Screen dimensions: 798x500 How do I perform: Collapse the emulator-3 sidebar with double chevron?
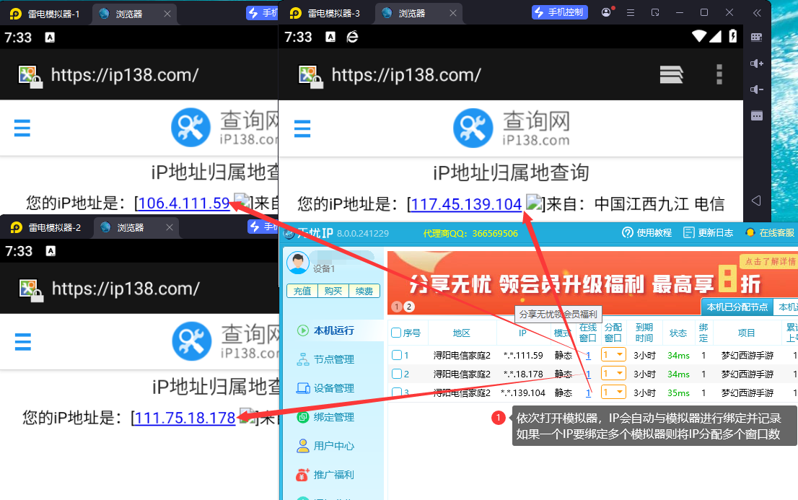click(758, 13)
